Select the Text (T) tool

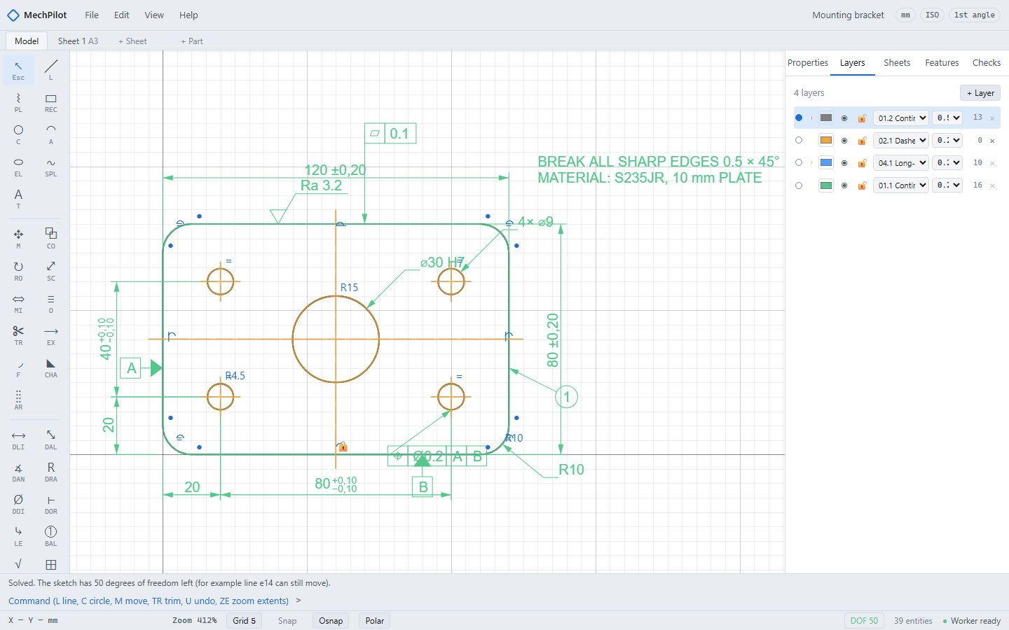point(18,199)
